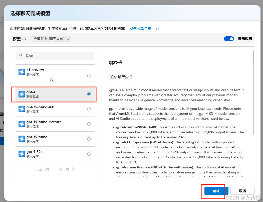Click gpt-4-vision Preview bullet text
263x202 pixels.
(x=155, y=167)
